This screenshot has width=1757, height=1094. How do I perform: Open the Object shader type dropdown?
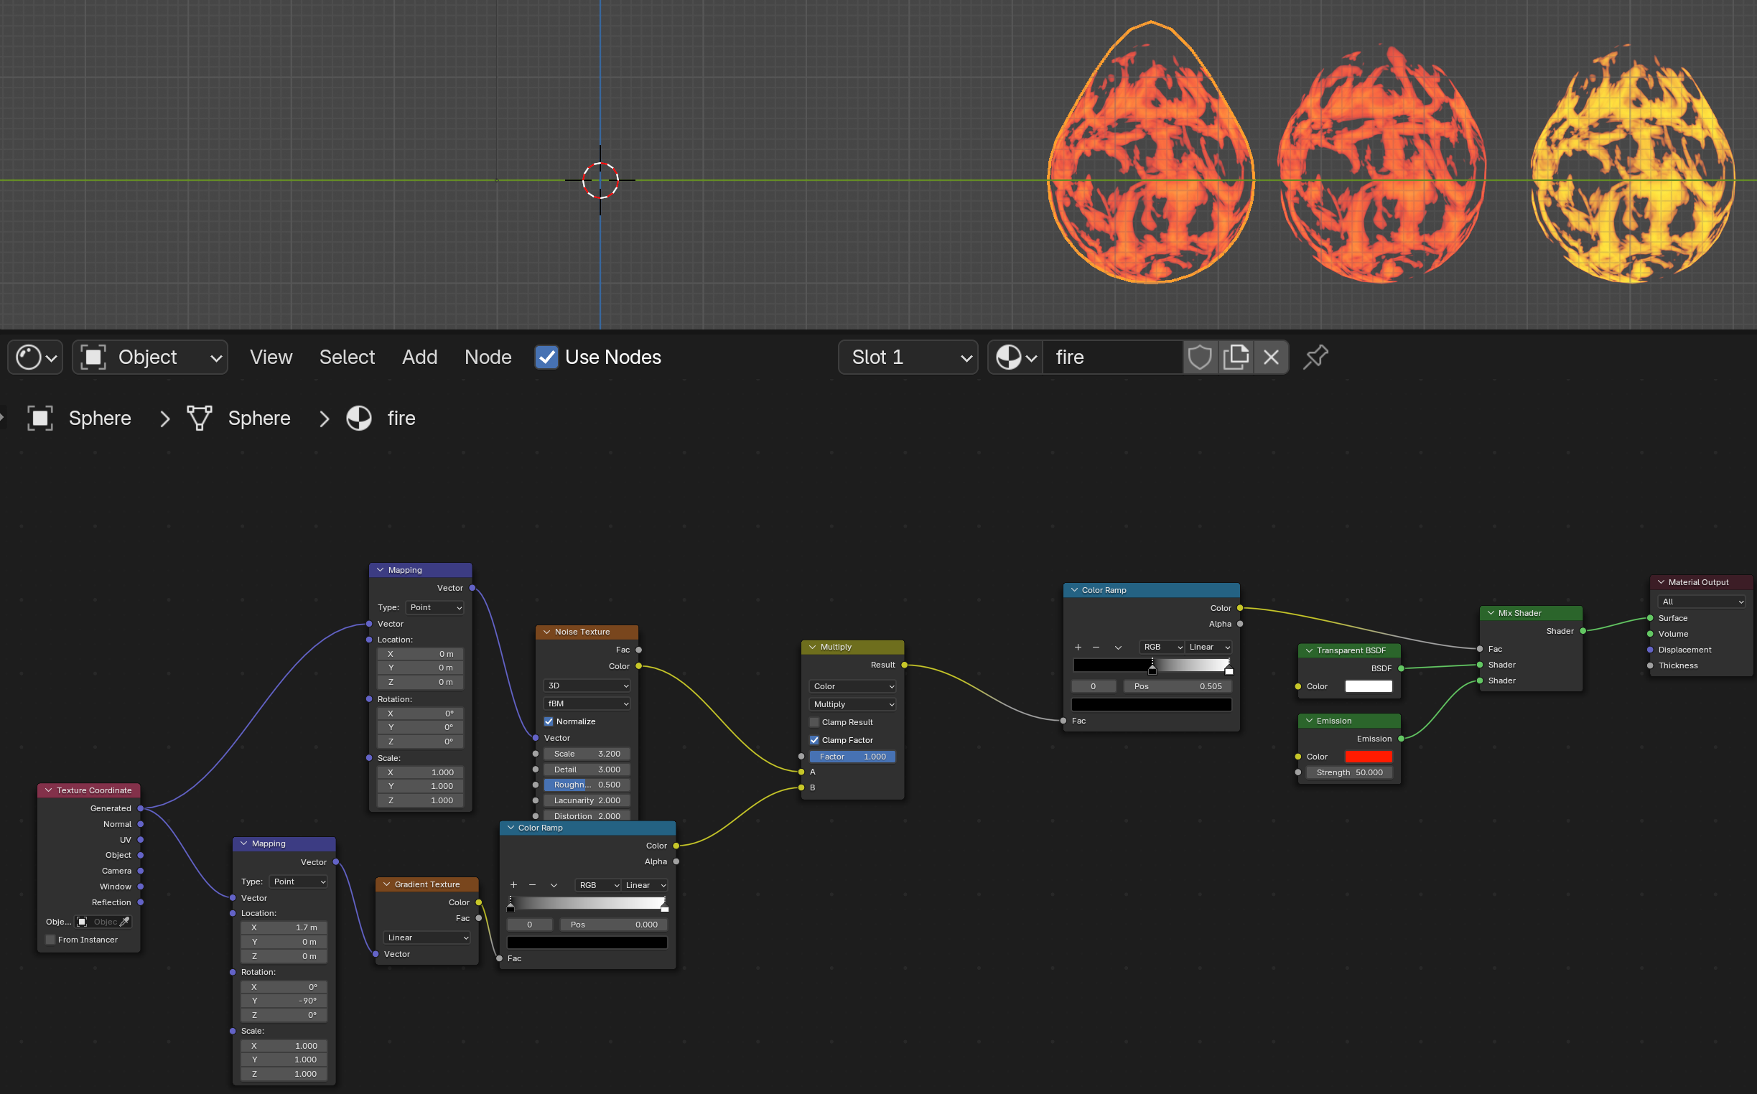point(151,357)
